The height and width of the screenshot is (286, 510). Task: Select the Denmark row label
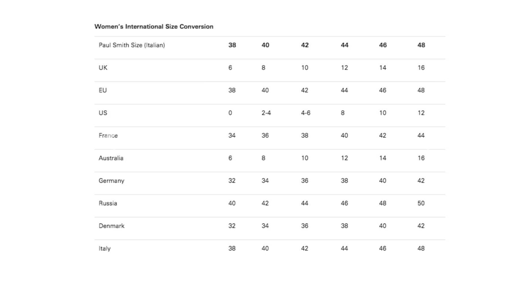point(112,226)
